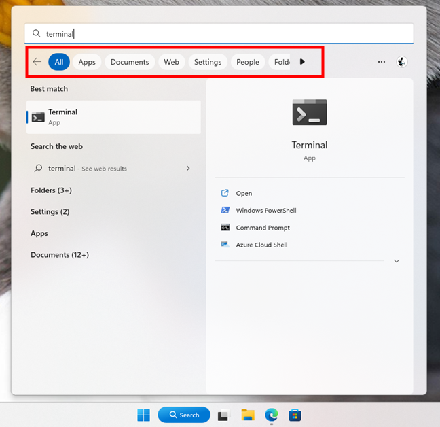Click the Azure Cloud Shell icon
The height and width of the screenshot is (427, 440).
225,244
